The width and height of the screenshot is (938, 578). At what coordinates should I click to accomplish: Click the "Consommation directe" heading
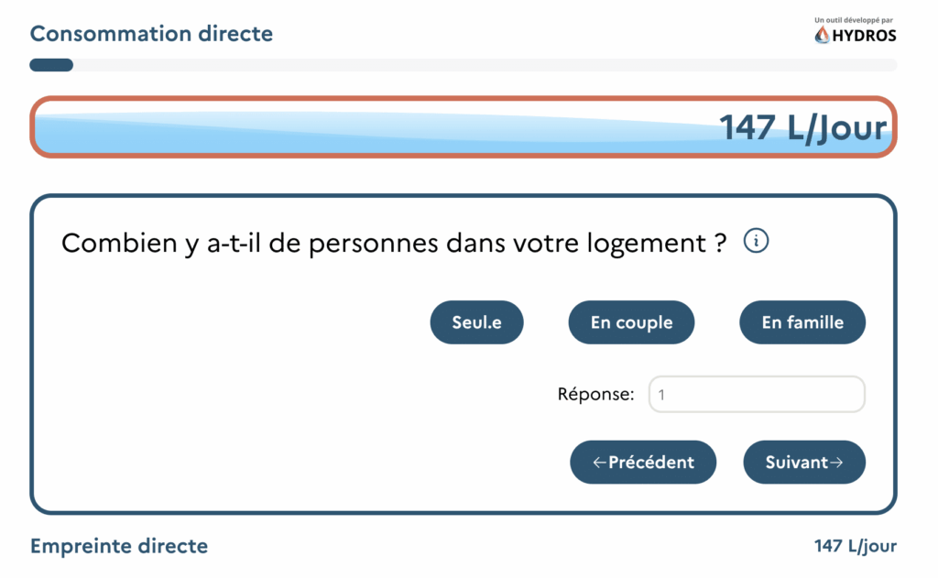tap(151, 34)
